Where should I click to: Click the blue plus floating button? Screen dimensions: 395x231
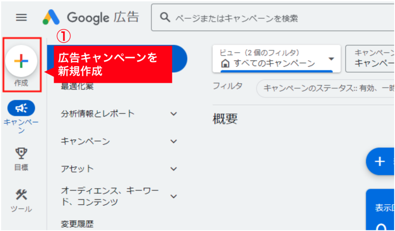point(380,161)
